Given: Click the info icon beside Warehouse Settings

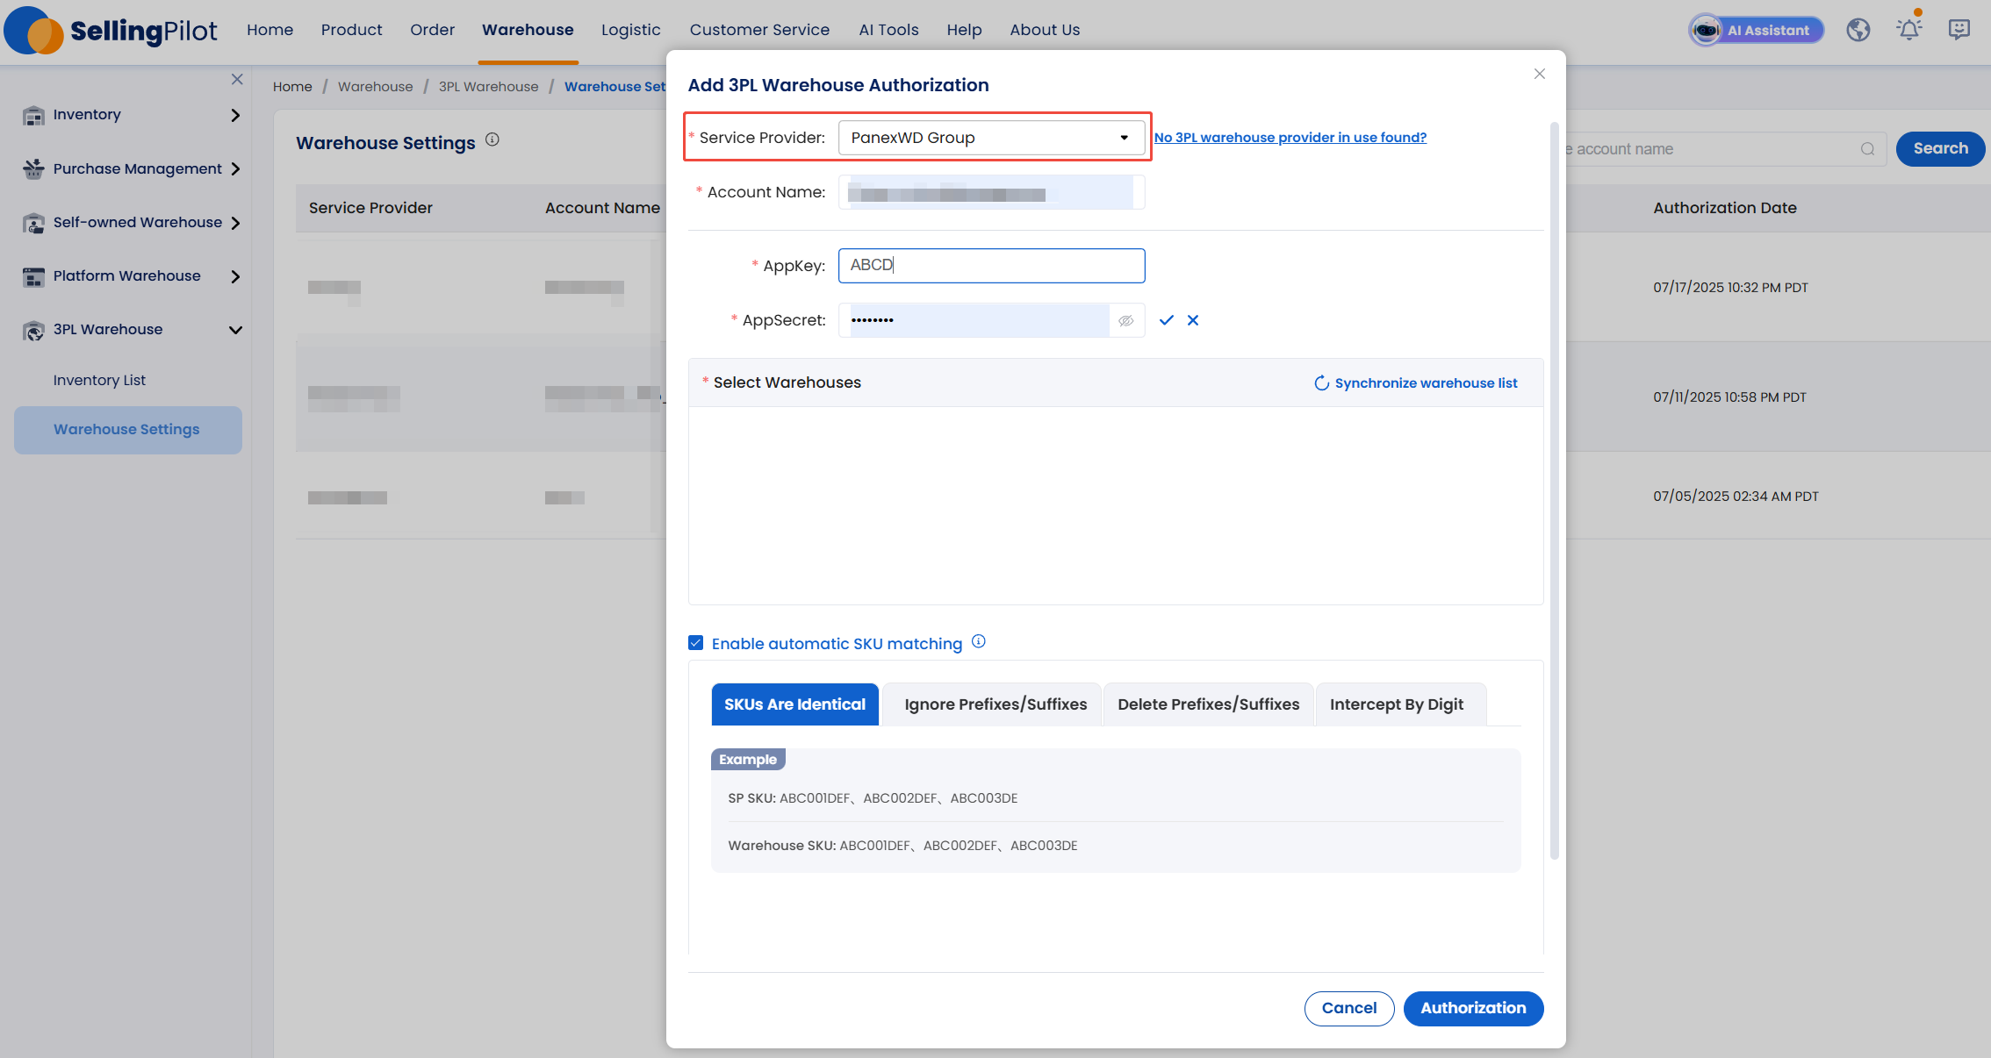Looking at the screenshot, I should click(x=492, y=139).
